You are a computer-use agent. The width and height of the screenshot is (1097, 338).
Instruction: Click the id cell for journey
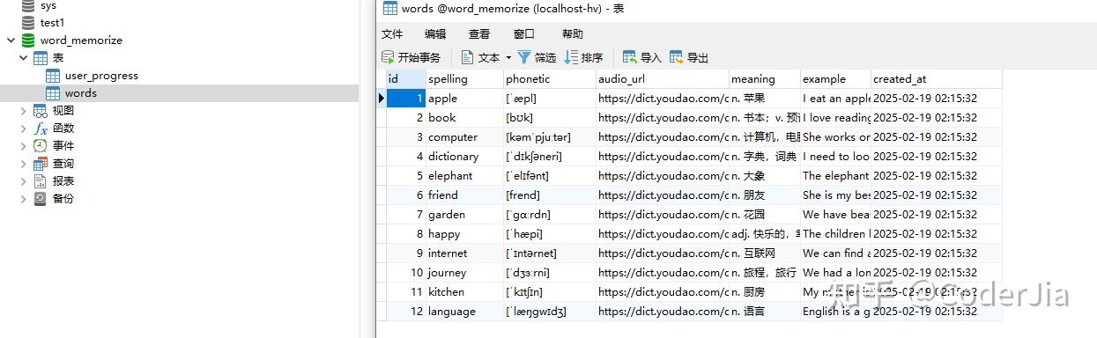(406, 273)
